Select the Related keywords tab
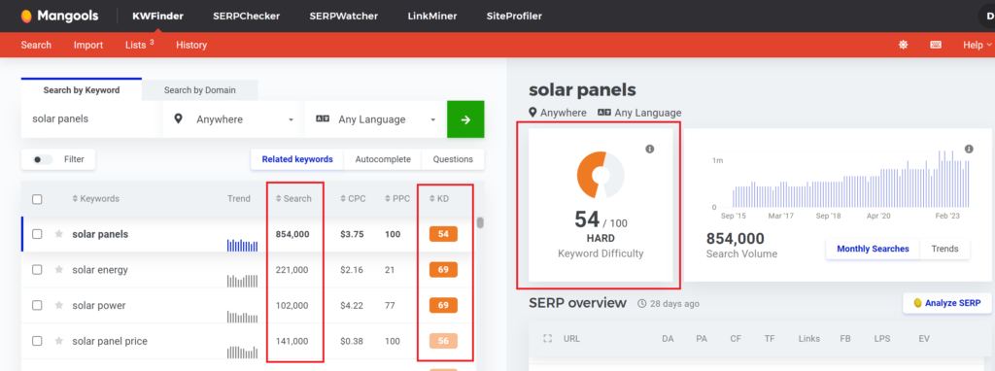This screenshot has height=371, width=995. [297, 160]
